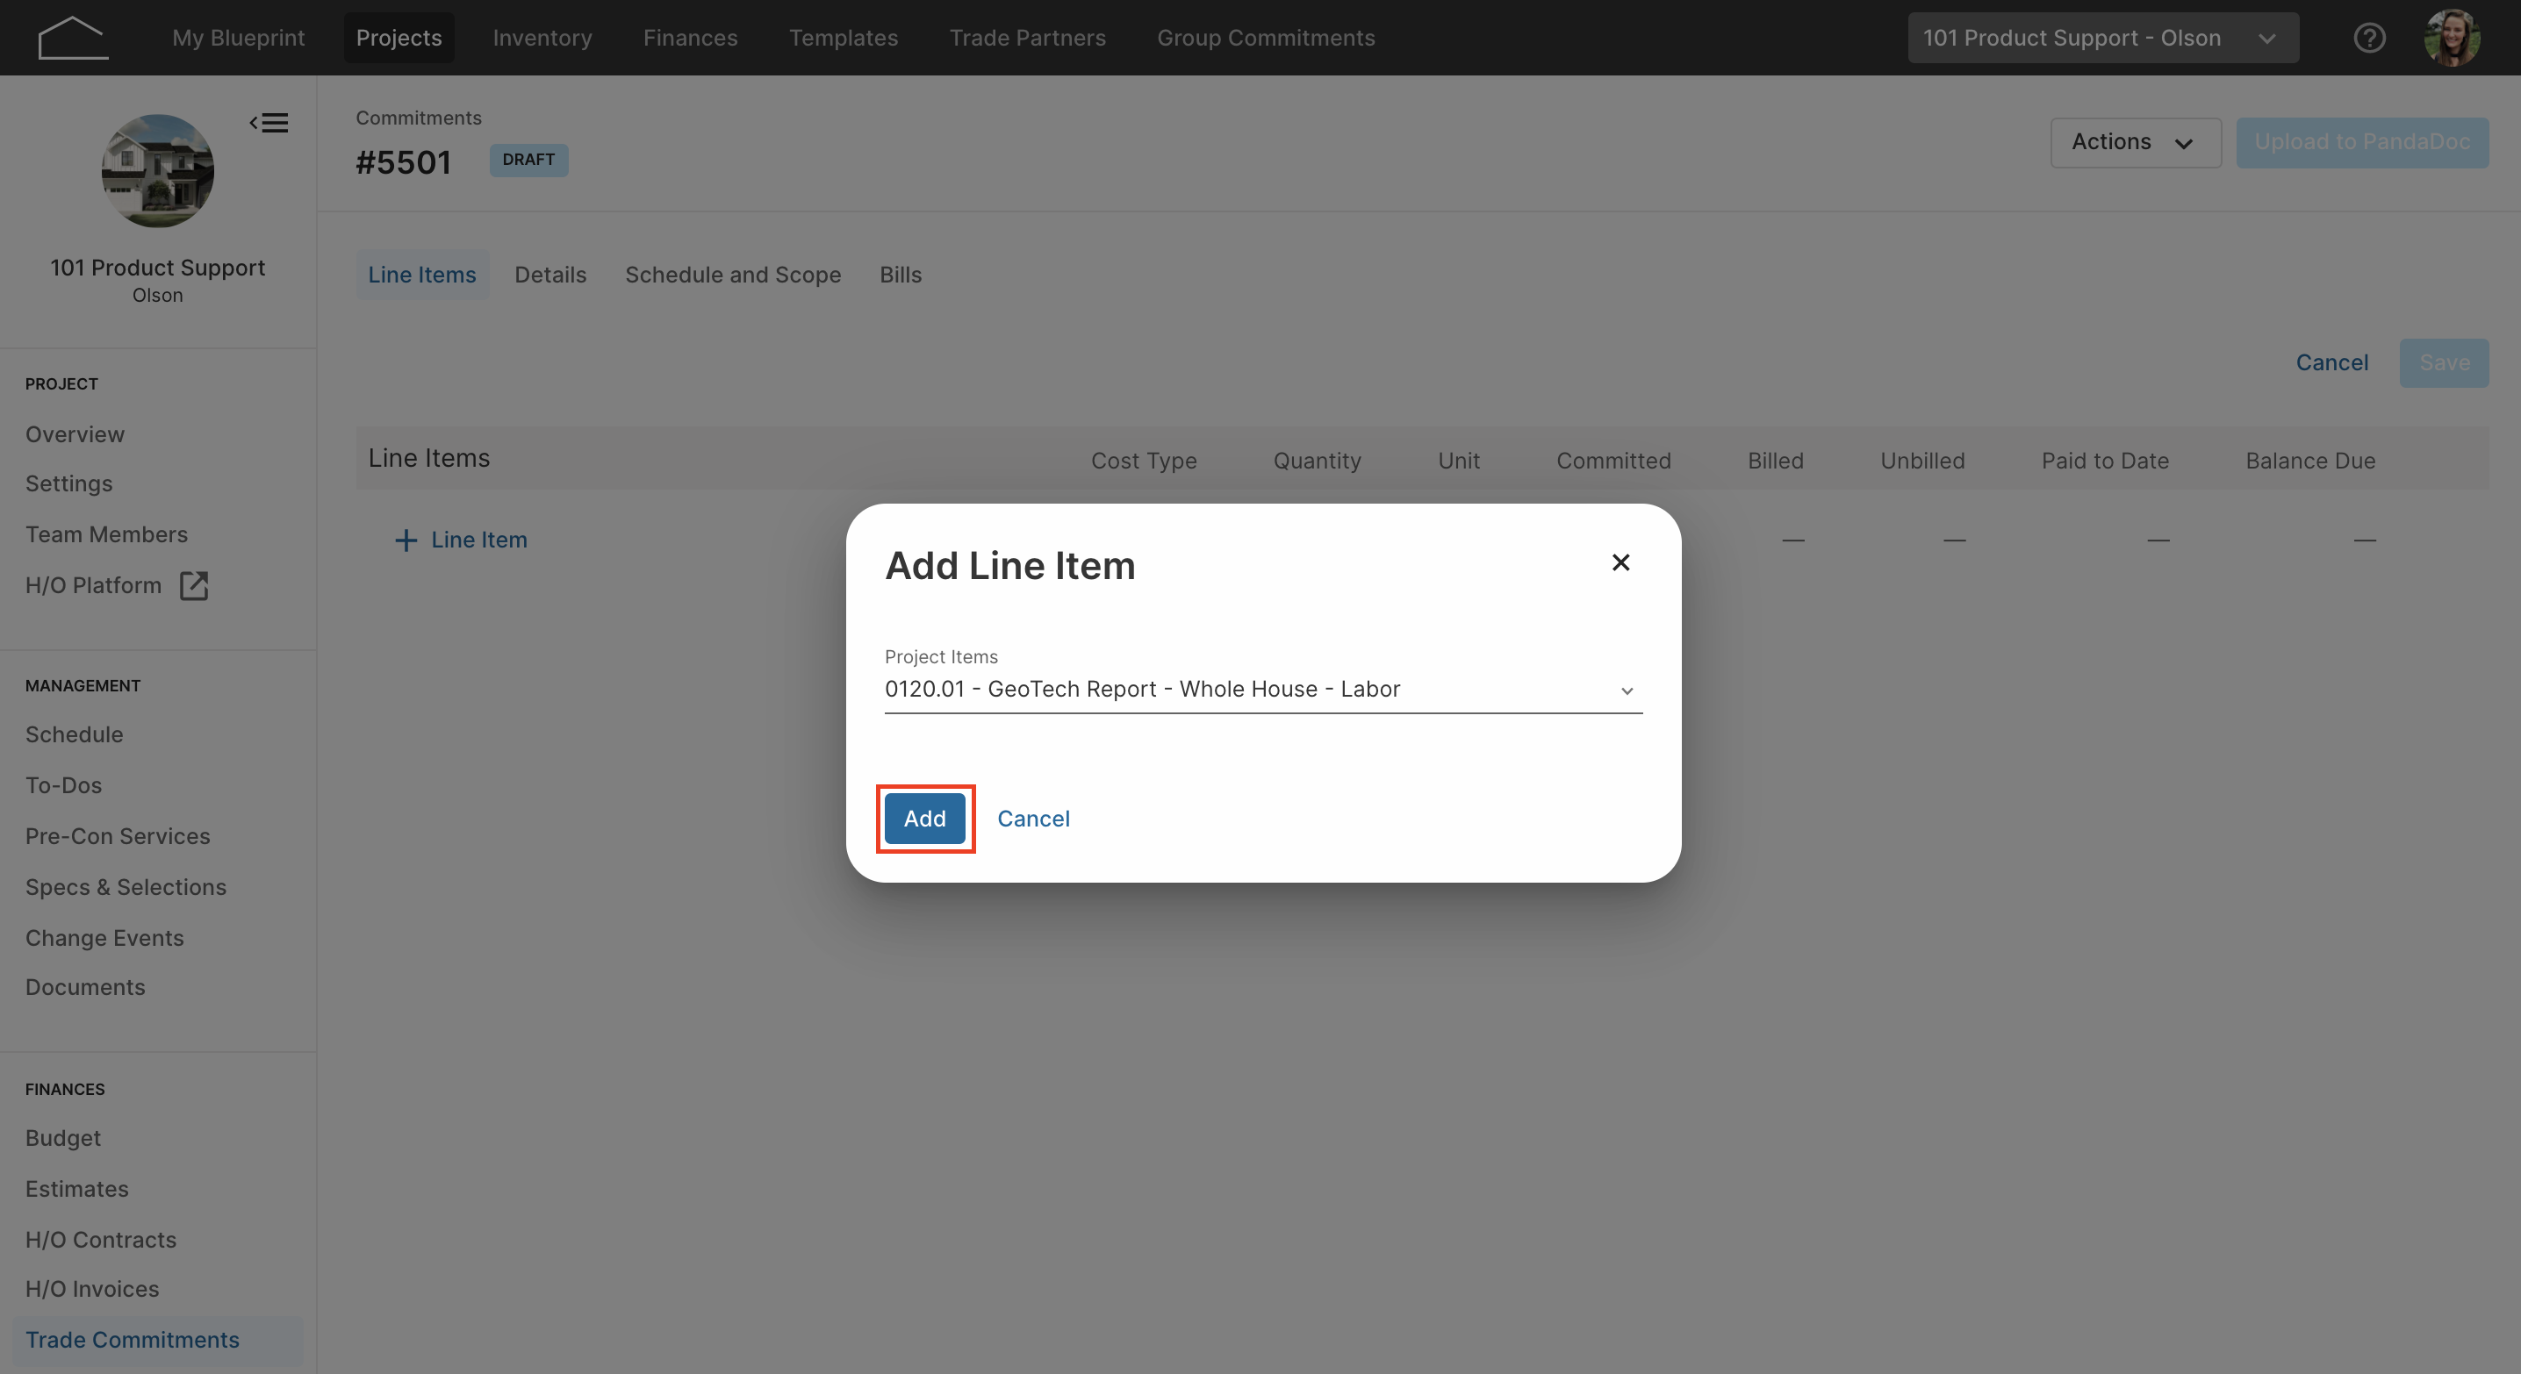Viewport: 2521px width, 1374px height.
Task: Click Cancel in the Add Line Item dialog
Action: tap(1033, 819)
